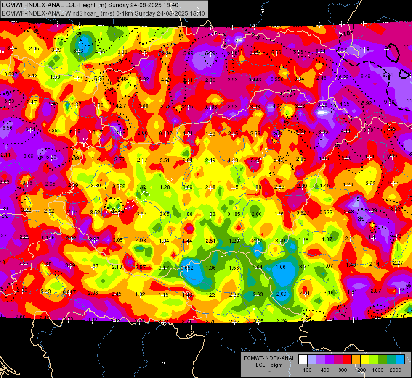
Task: Click the wind shear value 8.94
Action: 321,51
